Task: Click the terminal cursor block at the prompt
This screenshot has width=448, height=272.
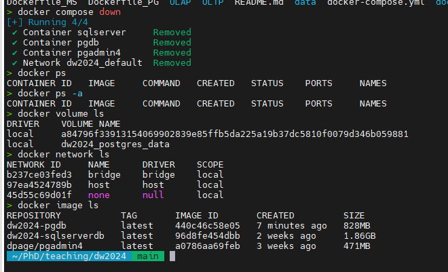Action: (x=172, y=256)
